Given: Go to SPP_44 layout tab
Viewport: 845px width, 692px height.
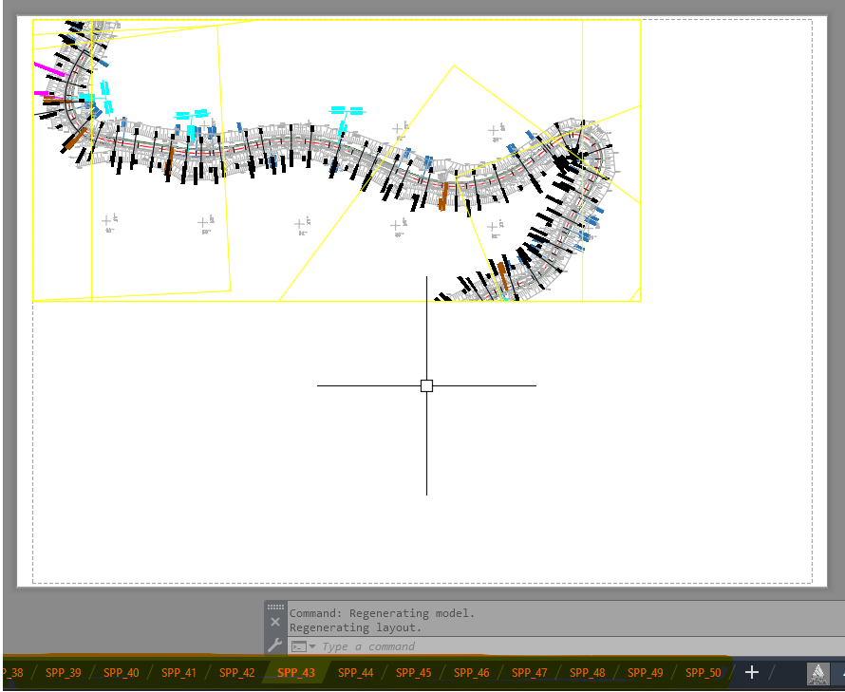Looking at the screenshot, I should coord(355,673).
